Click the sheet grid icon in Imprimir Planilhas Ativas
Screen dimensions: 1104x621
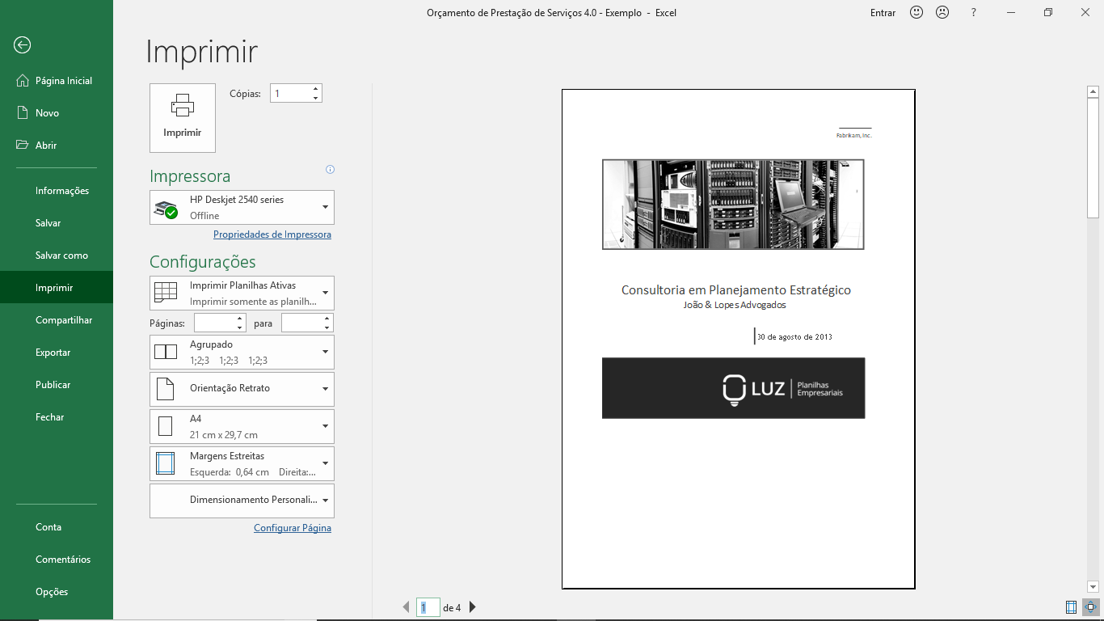[165, 293]
